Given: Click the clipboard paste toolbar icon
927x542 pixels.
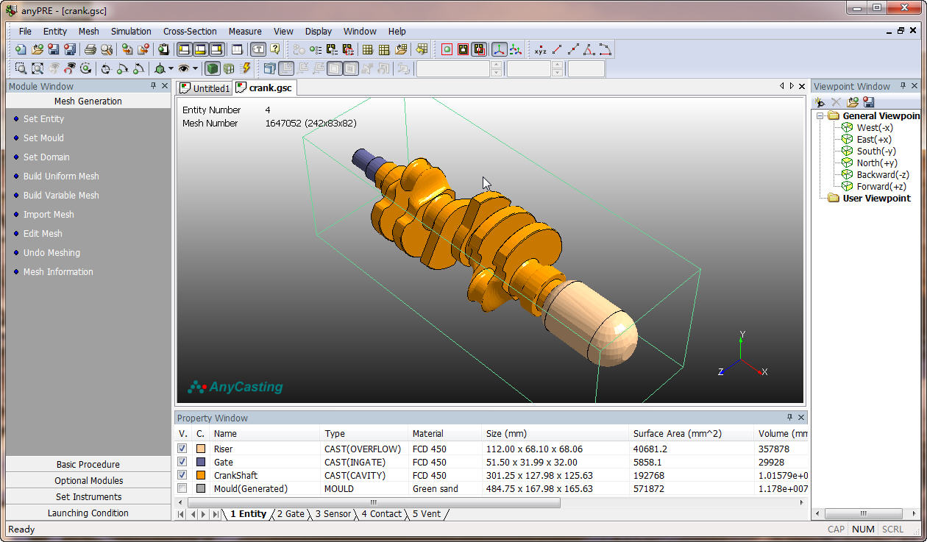Looking at the screenshot, I should [163, 49].
